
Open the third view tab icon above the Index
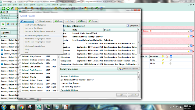(x=12, y=24)
